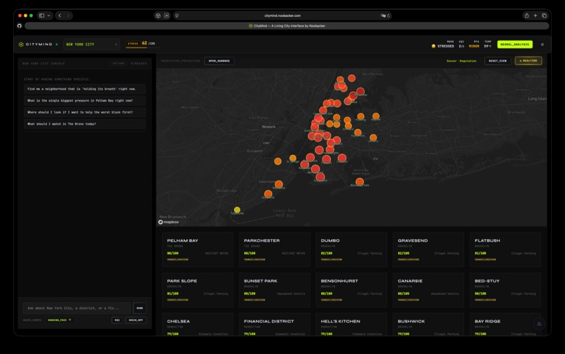Screen dimensions: 565x354
Task: Open a new tab with the plus icon
Action: [x=535, y=15]
